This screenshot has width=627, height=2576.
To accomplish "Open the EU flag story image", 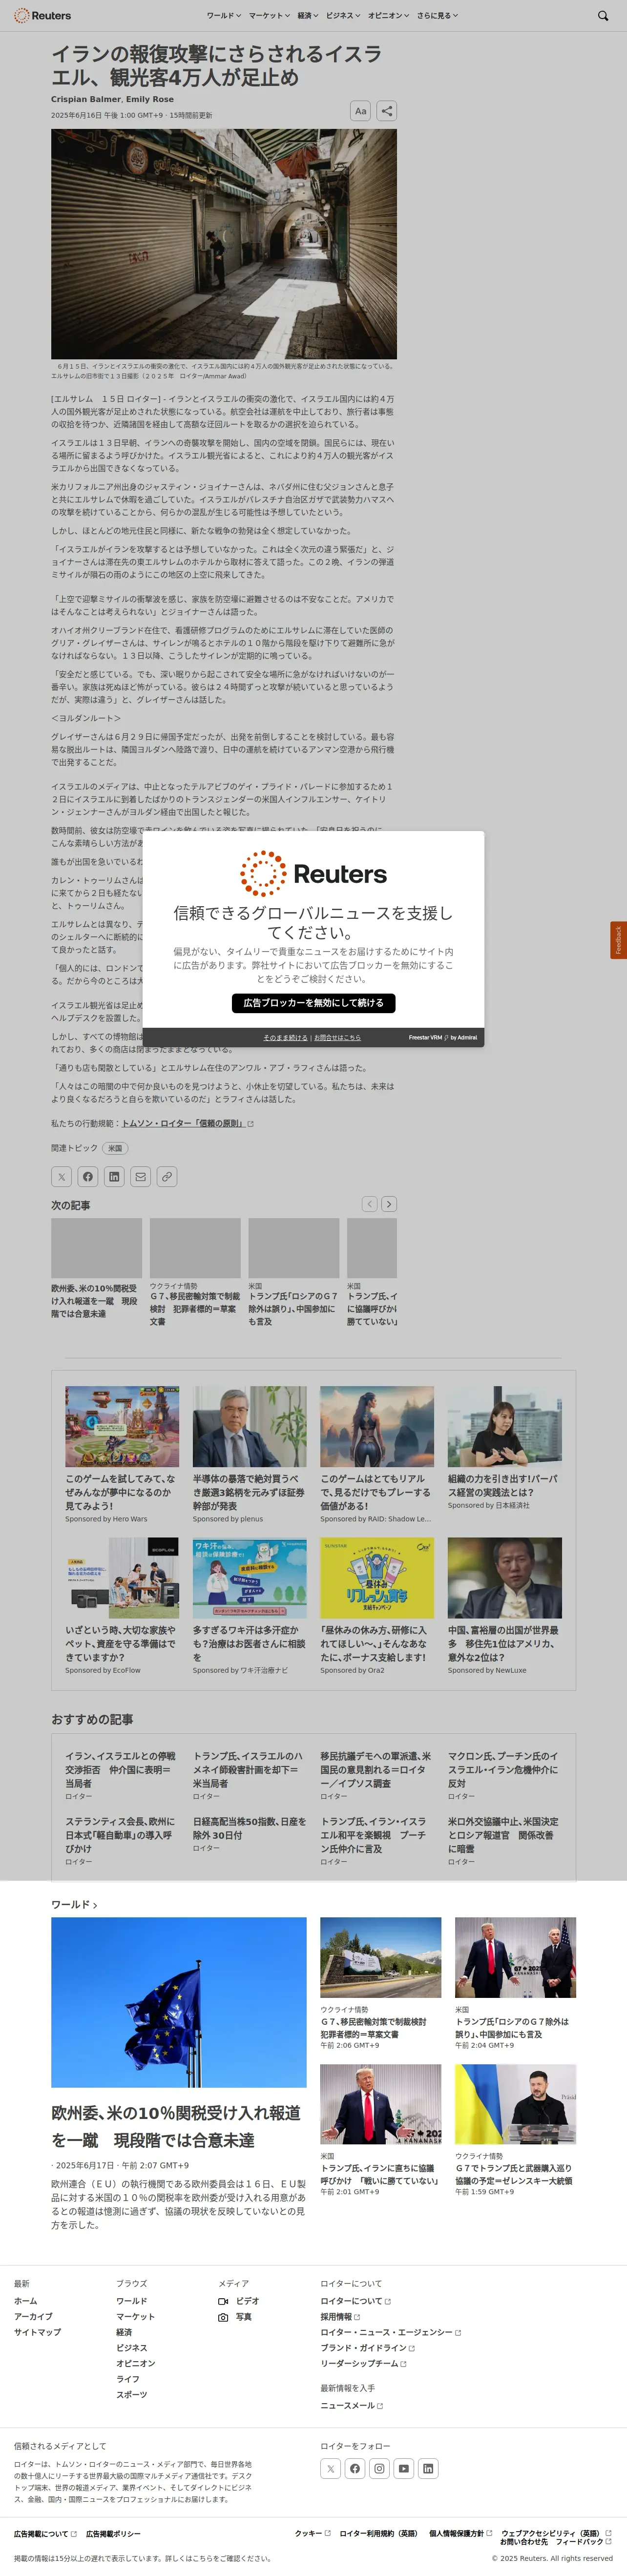I will (179, 2002).
